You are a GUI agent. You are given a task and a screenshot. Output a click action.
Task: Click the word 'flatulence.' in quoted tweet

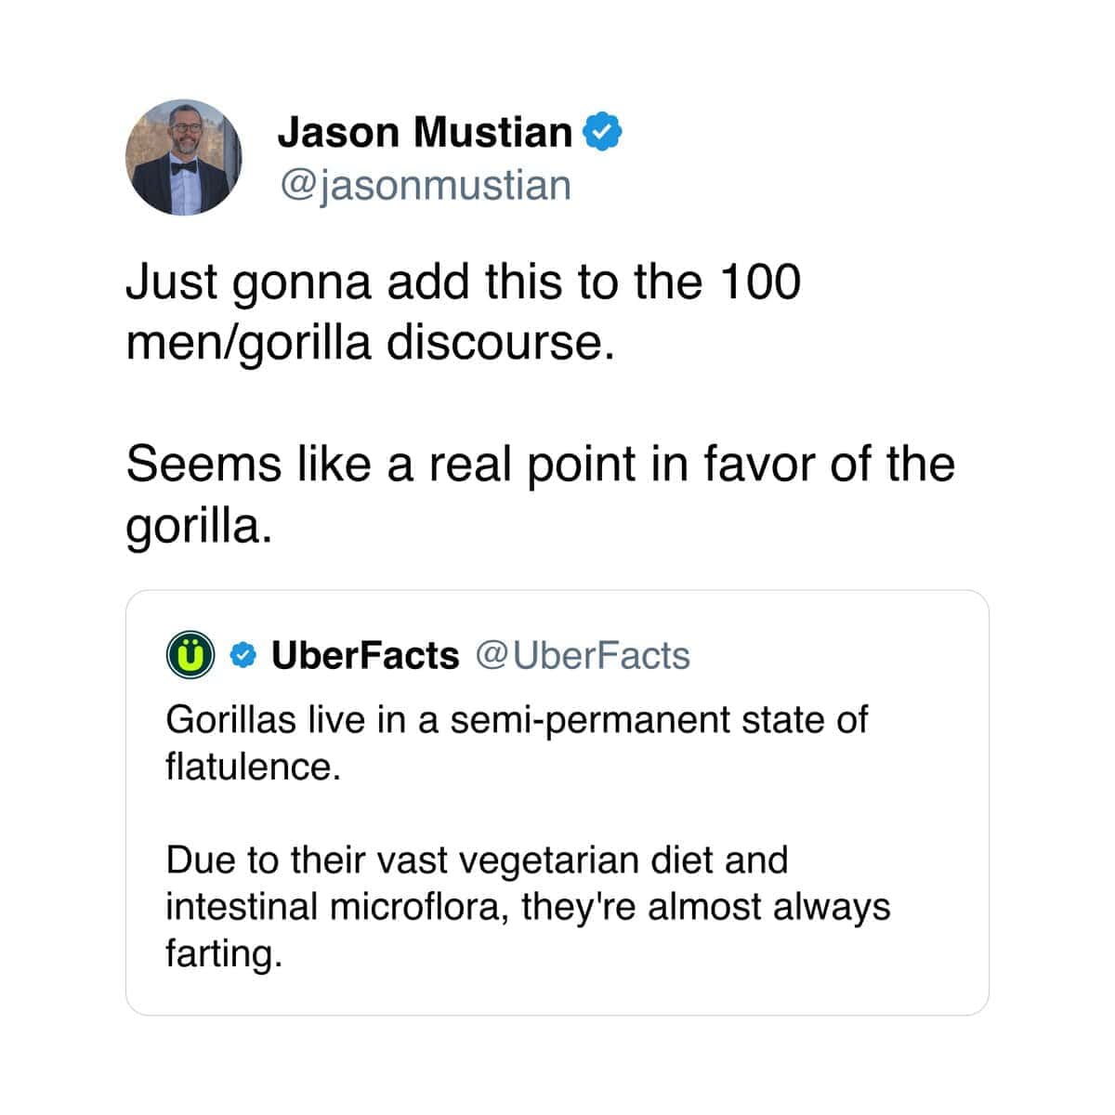[248, 767]
